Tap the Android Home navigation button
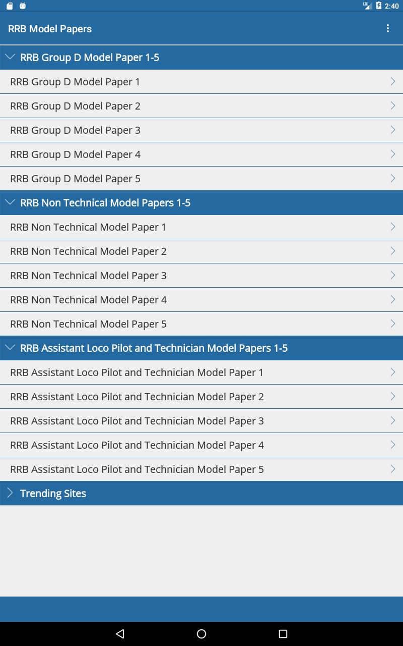Screen dimensions: 403x646 click(201, 634)
